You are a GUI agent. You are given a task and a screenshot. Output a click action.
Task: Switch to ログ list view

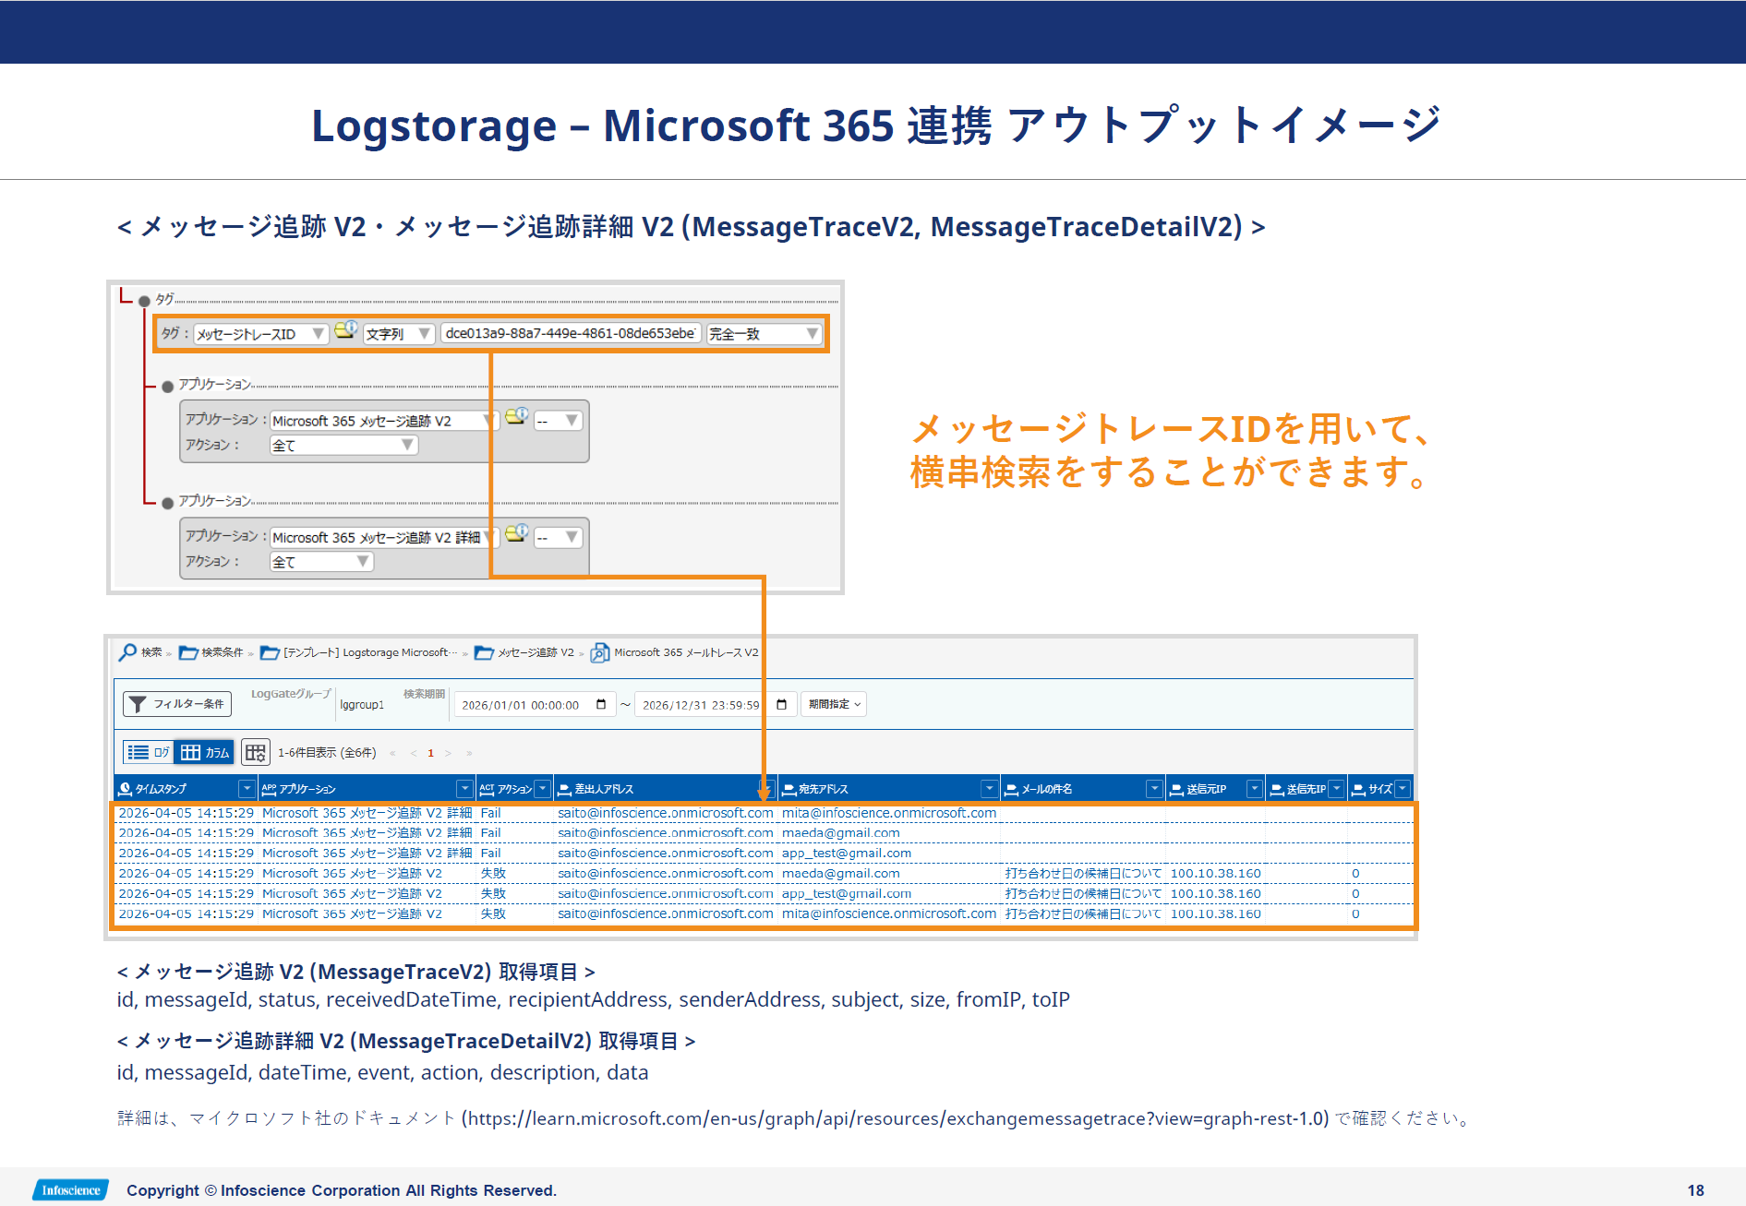pyautogui.click(x=149, y=752)
